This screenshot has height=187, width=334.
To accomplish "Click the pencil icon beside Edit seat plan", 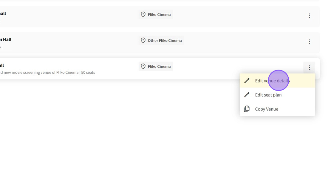I will (x=247, y=95).
